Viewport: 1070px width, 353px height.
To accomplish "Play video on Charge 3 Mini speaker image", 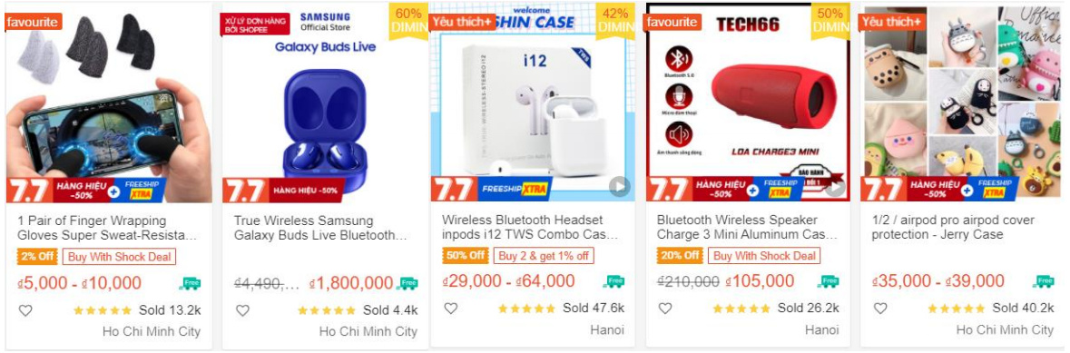I will pyautogui.click(x=835, y=187).
